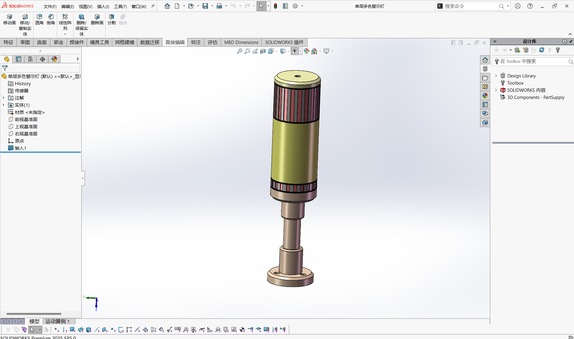
Task: Click the 圆角 (Fillet) tool
Action: coord(39,19)
